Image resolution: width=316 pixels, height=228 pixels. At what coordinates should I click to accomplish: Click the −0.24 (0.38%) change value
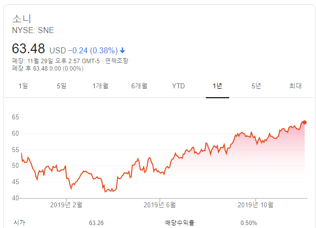coord(93,50)
